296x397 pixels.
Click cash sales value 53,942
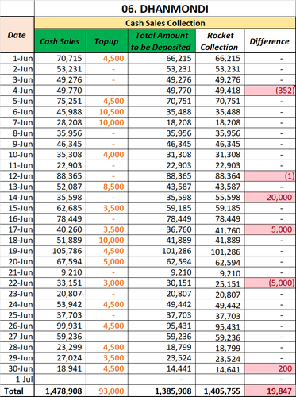click(x=60, y=304)
